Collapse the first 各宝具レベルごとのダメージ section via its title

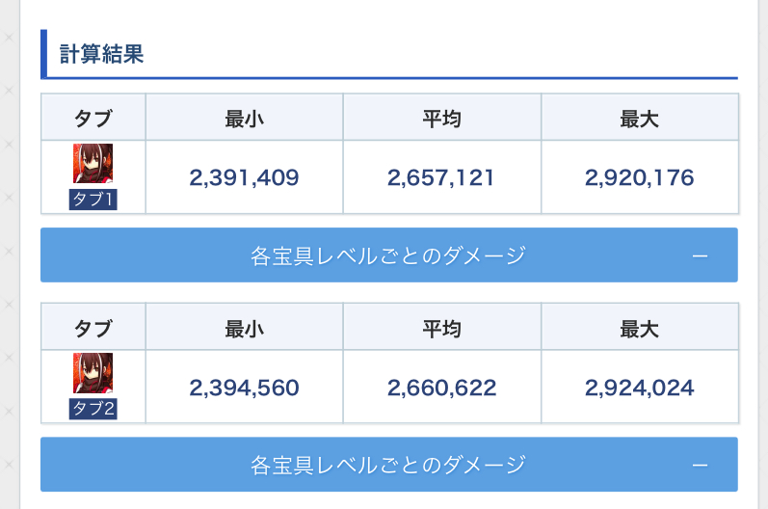[x=388, y=255]
